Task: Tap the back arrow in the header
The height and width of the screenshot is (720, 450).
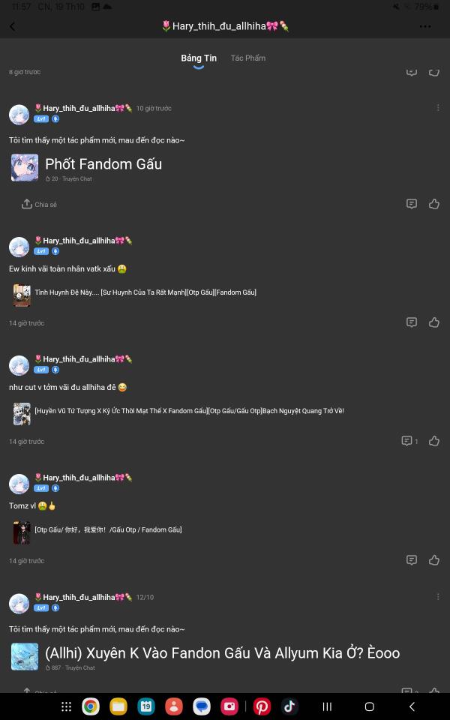Action: (x=13, y=27)
